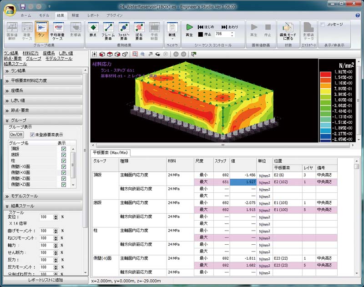Toggle display of 側壁(+X)面 group

coord(64,173)
